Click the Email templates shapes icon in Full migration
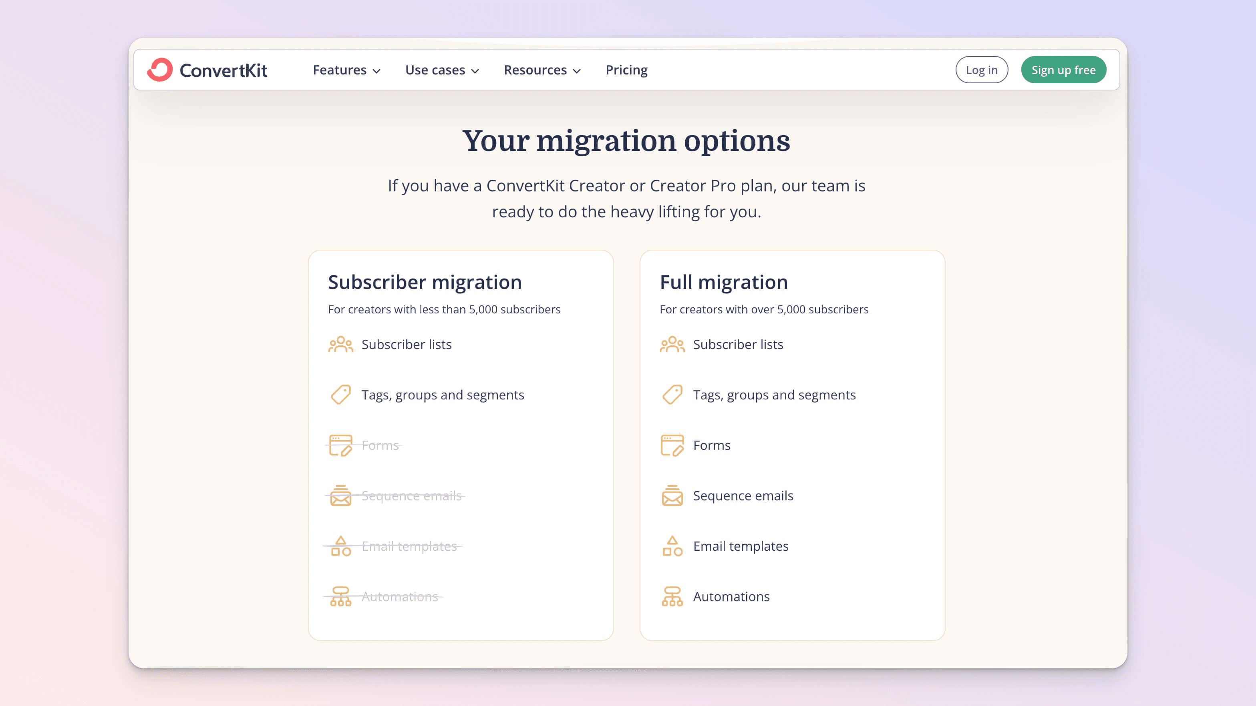The width and height of the screenshot is (1256, 706). pyautogui.click(x=672, y=546)
